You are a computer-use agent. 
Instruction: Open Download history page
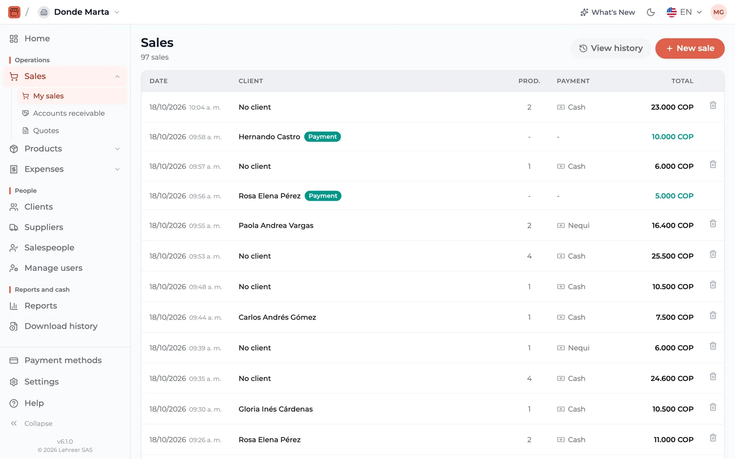65,326
